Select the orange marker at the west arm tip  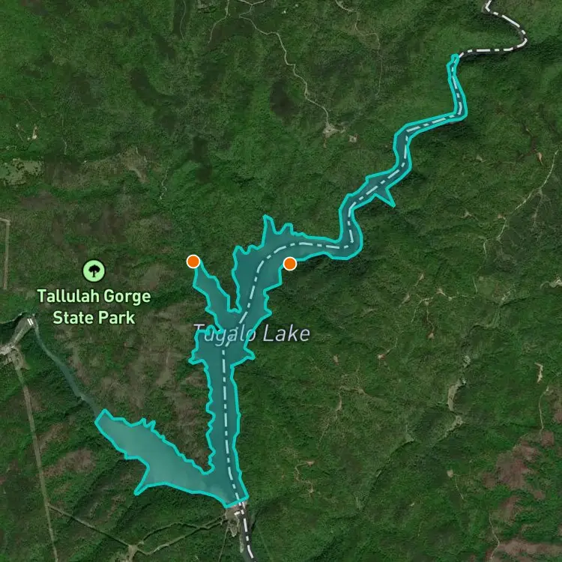click(x=193, y=262)
